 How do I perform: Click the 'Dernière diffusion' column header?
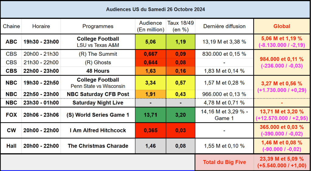click(x=224, y=26)
